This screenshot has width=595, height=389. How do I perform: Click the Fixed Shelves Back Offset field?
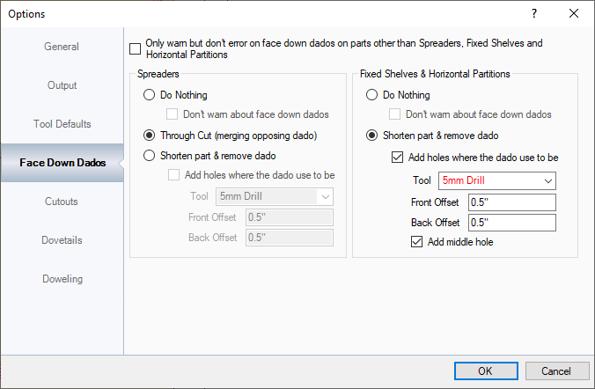point(511,223)
